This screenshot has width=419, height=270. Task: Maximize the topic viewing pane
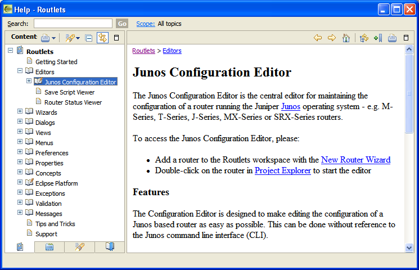[406, 38]
